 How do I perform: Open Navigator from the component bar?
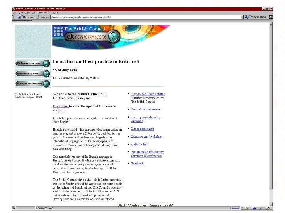coord(247,208)
